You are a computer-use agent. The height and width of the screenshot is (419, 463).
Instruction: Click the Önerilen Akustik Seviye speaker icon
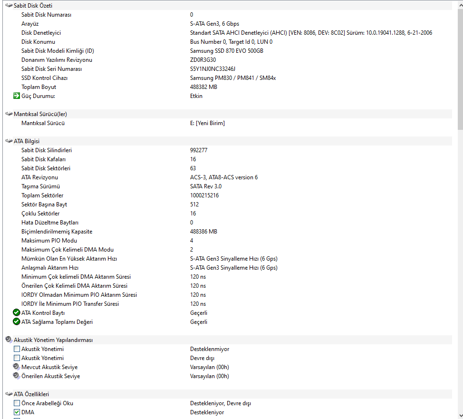[17, 376]
